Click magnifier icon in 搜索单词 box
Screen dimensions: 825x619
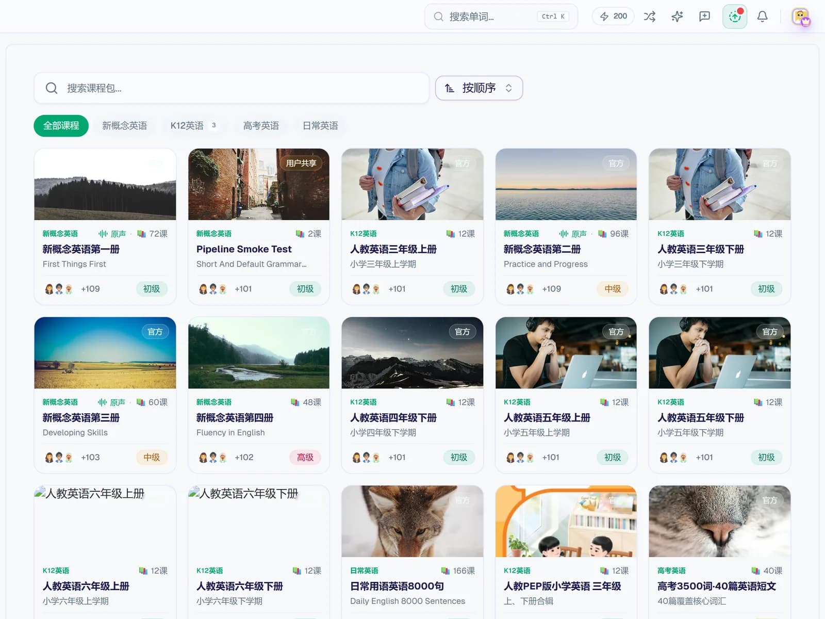click(438, 17)
